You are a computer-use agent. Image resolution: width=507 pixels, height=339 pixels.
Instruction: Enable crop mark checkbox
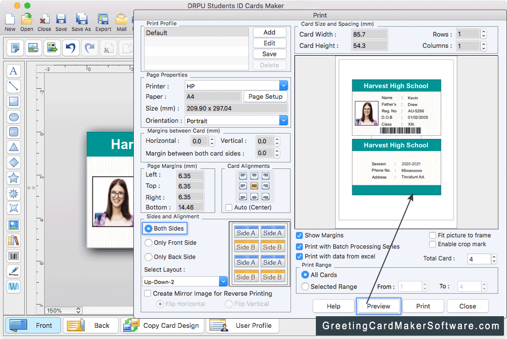(x=432, y=244)
